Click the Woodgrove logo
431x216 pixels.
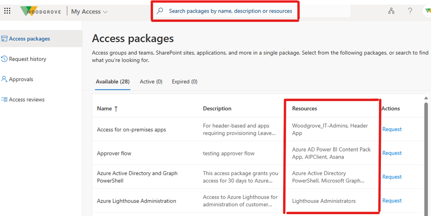pyautogui.click(x=41, y=11)
